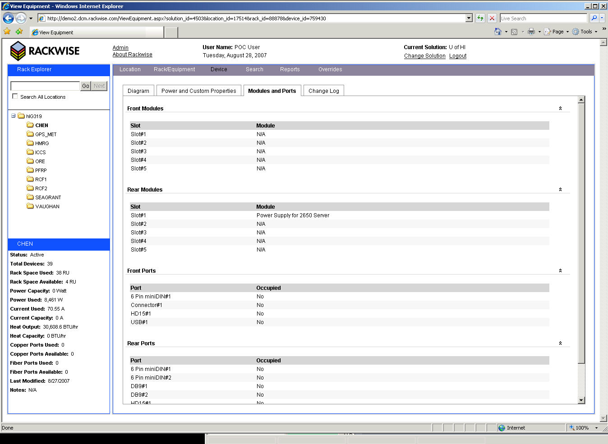Collapse the hIG319 tree node
The height and width of the screenshot is (444, 608).
pyautogui.click(x=14, y=116)
